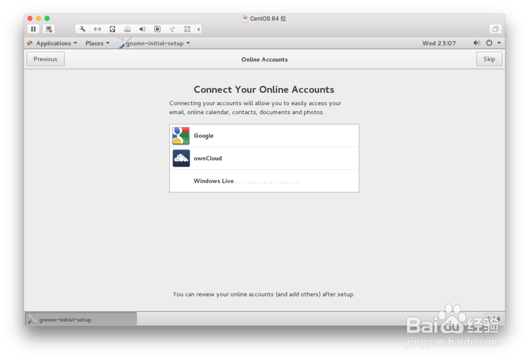The height and width of the screenshot is (360, 529).
Task: Click the camera device icon
Action: (157, 29)
